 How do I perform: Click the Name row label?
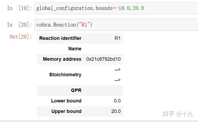point(75,49)
